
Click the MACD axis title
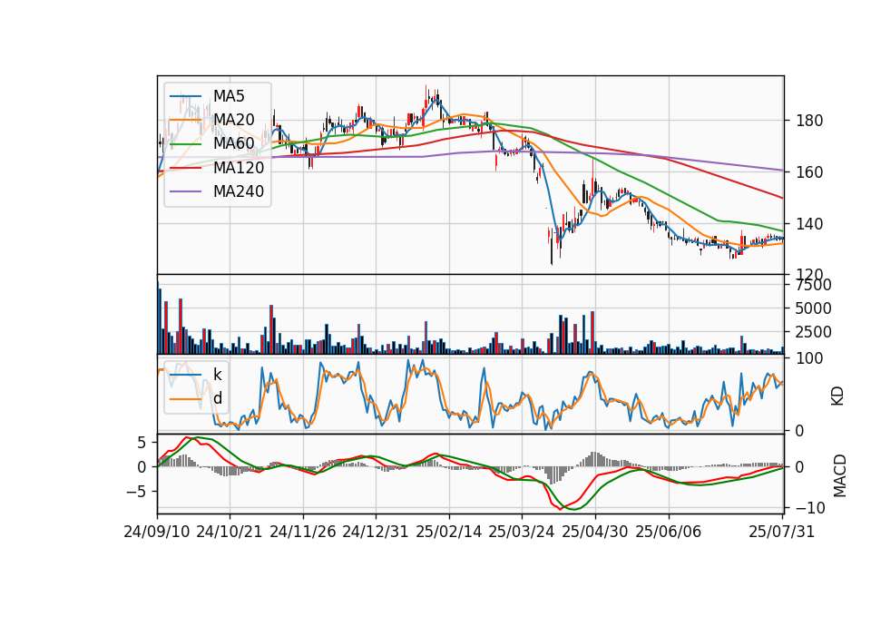pyautogui.click(x=840, y=475)
